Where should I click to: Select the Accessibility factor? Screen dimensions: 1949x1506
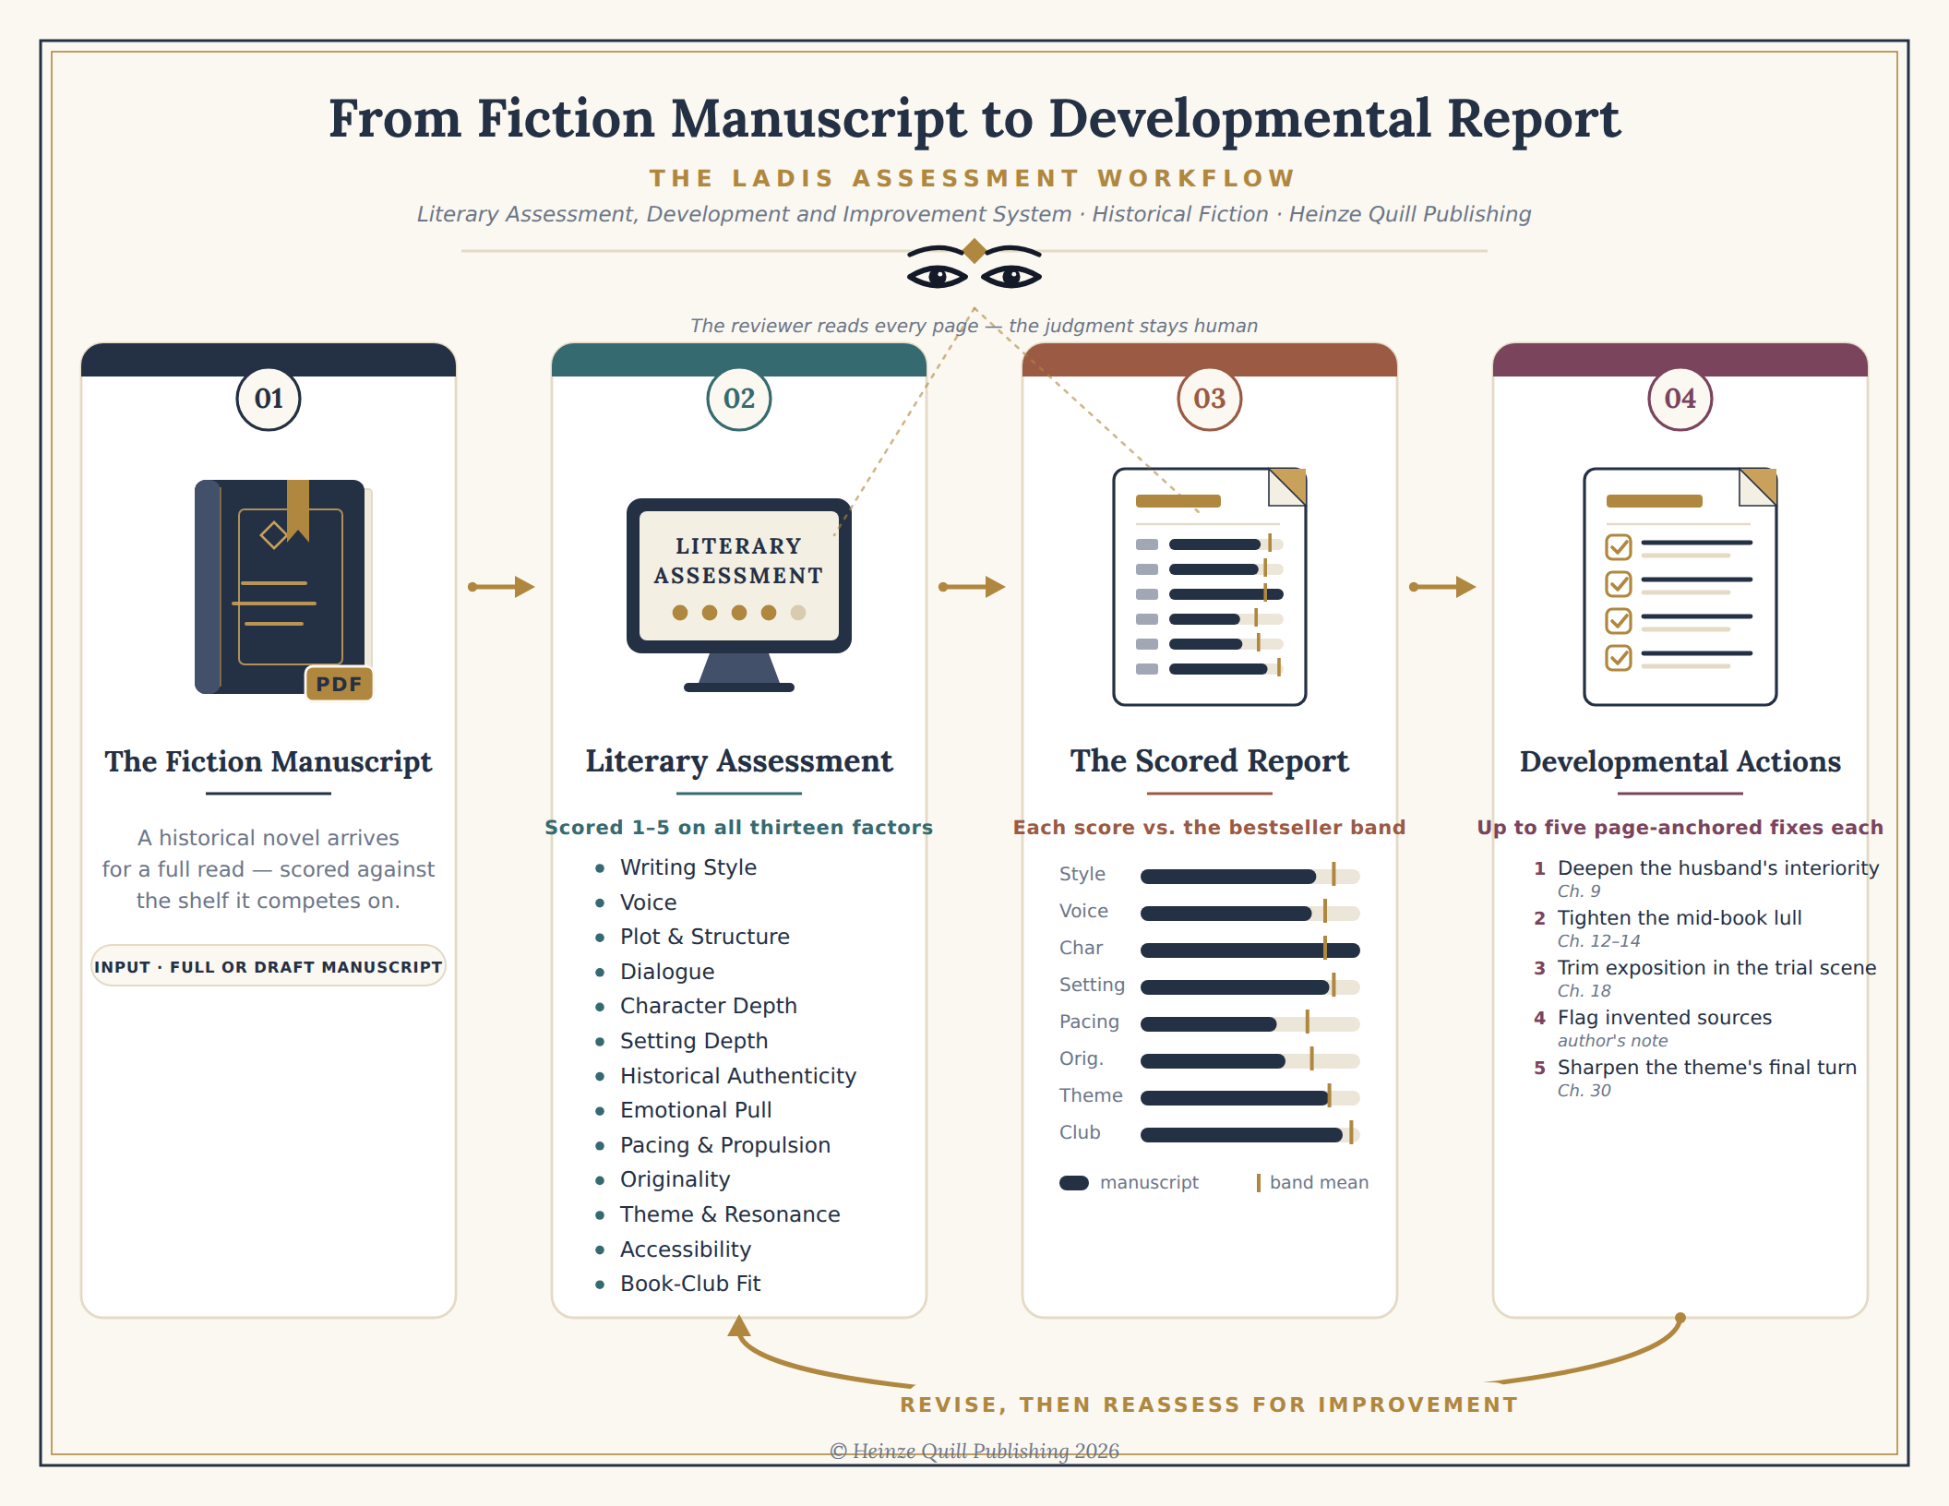(x=686, y=1249)
